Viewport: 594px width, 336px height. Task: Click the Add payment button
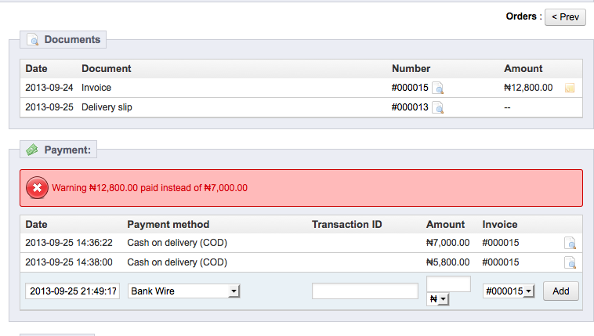(560, 291)
